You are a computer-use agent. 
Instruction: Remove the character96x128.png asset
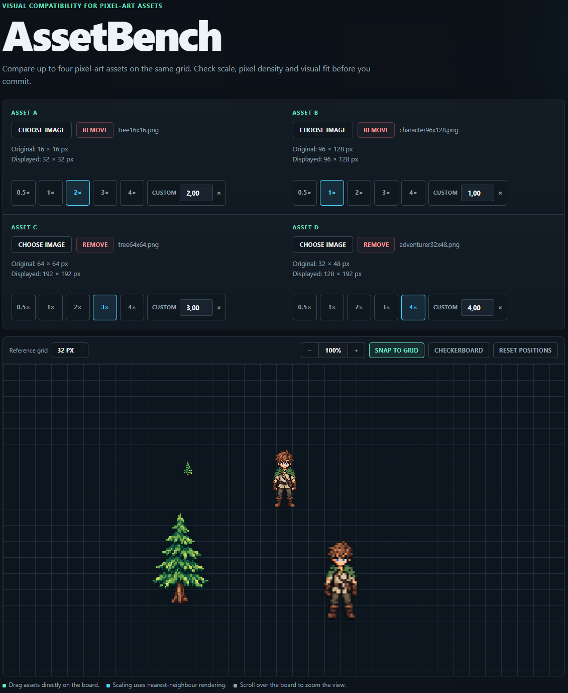(x=376, y=130)
